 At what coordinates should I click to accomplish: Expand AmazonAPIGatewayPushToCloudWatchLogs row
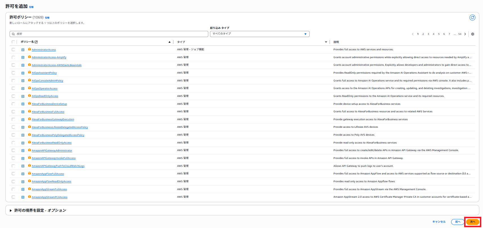tap(23, 166)
